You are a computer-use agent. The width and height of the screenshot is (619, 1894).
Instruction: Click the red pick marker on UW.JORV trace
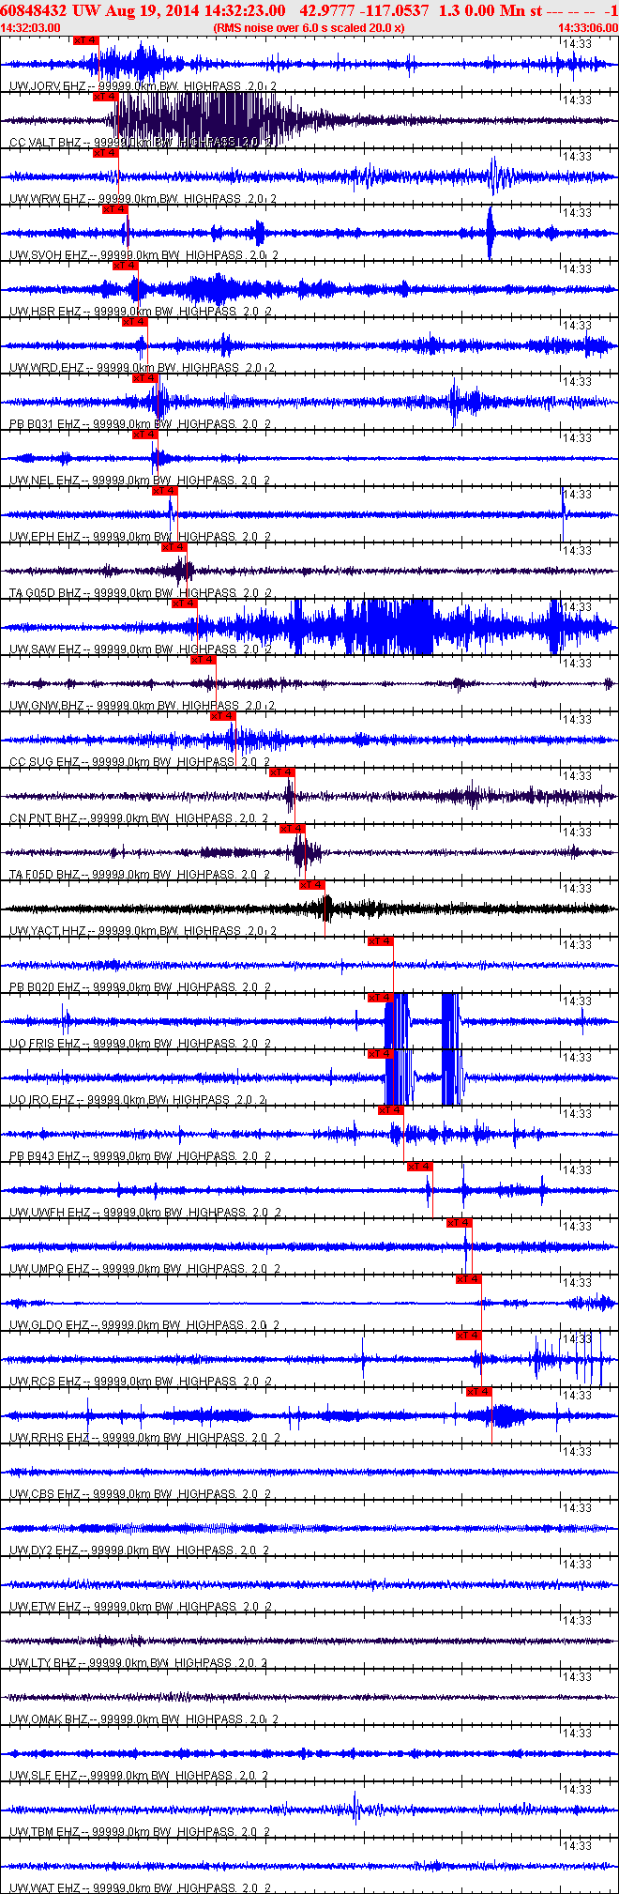pos(85,40)
